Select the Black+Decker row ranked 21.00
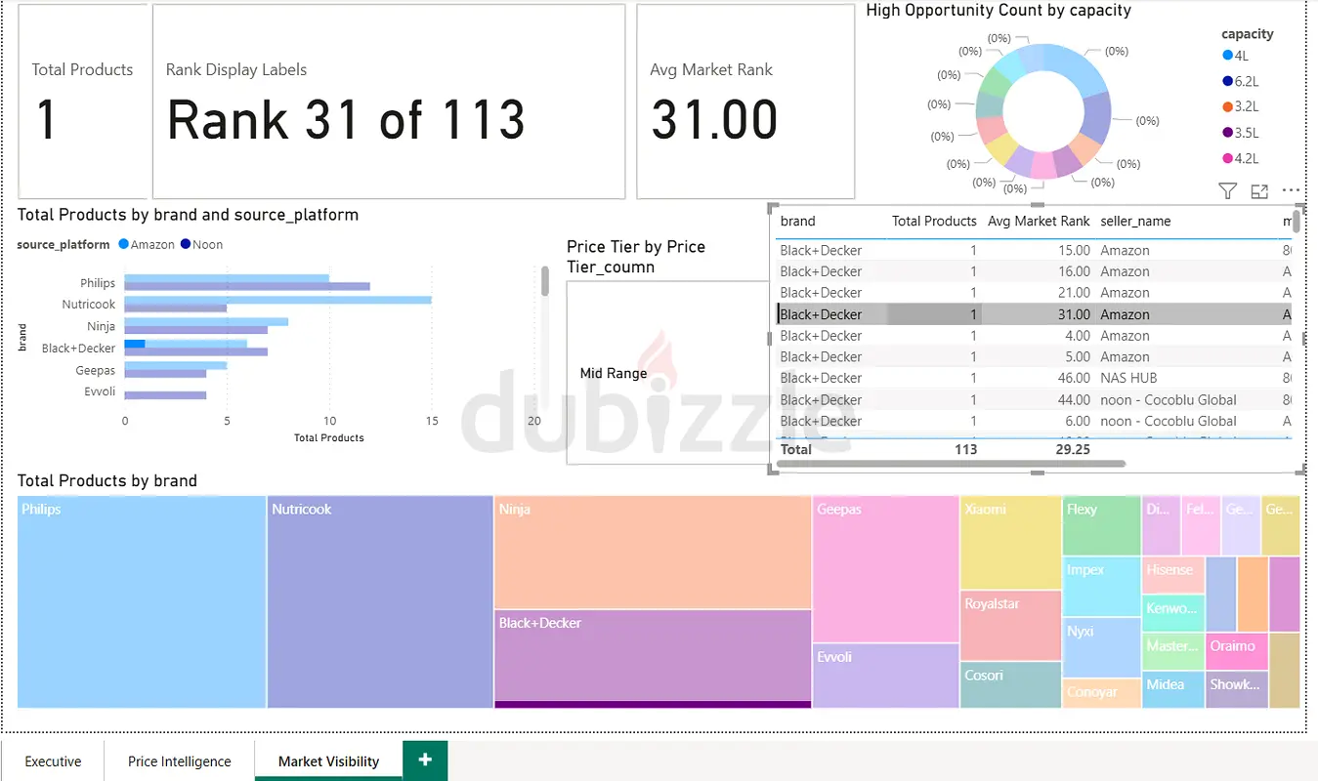 pyautogui.click(x=1035, y=293)
